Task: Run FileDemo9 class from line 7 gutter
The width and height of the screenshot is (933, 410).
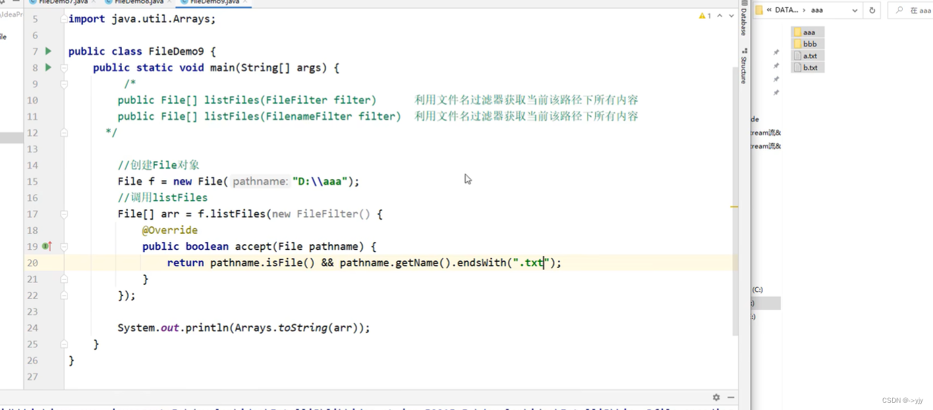Action: click(48, 51)
